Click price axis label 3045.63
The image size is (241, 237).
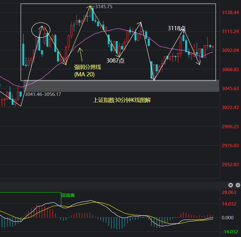(230, 89)
